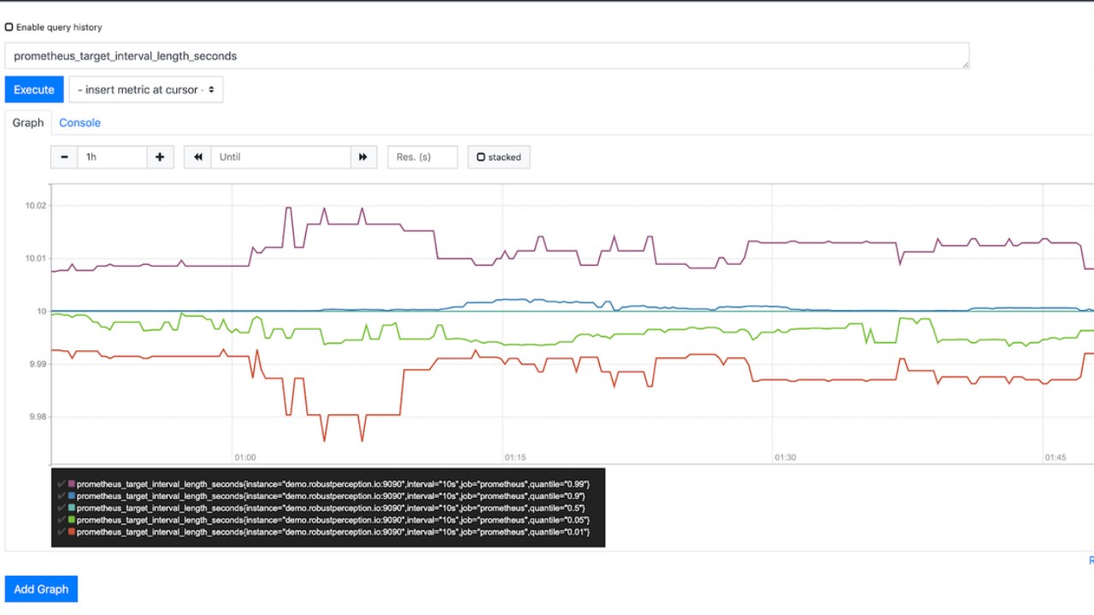Click the query expression input field

pos(486,56)
